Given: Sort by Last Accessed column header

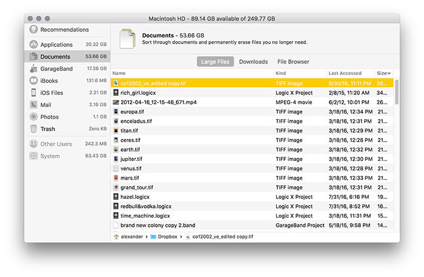Looking at the screenshot, I should coord(345,73).
